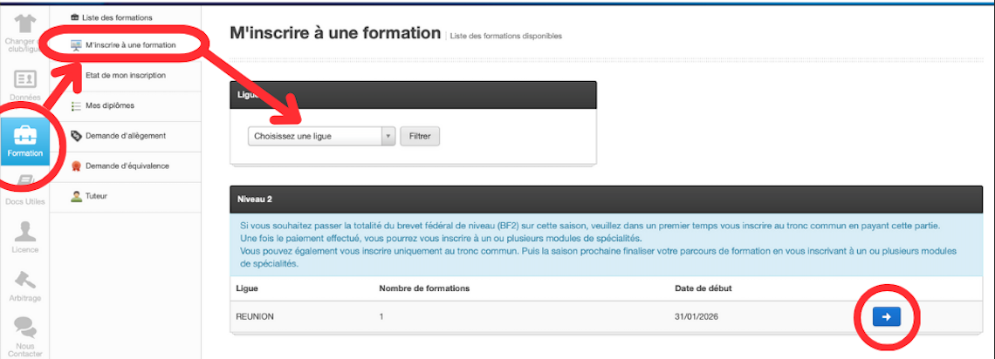This screenshot has height=359, width=995.
Task: Select Demande d'équivalence entry
Action: (127, 166)
